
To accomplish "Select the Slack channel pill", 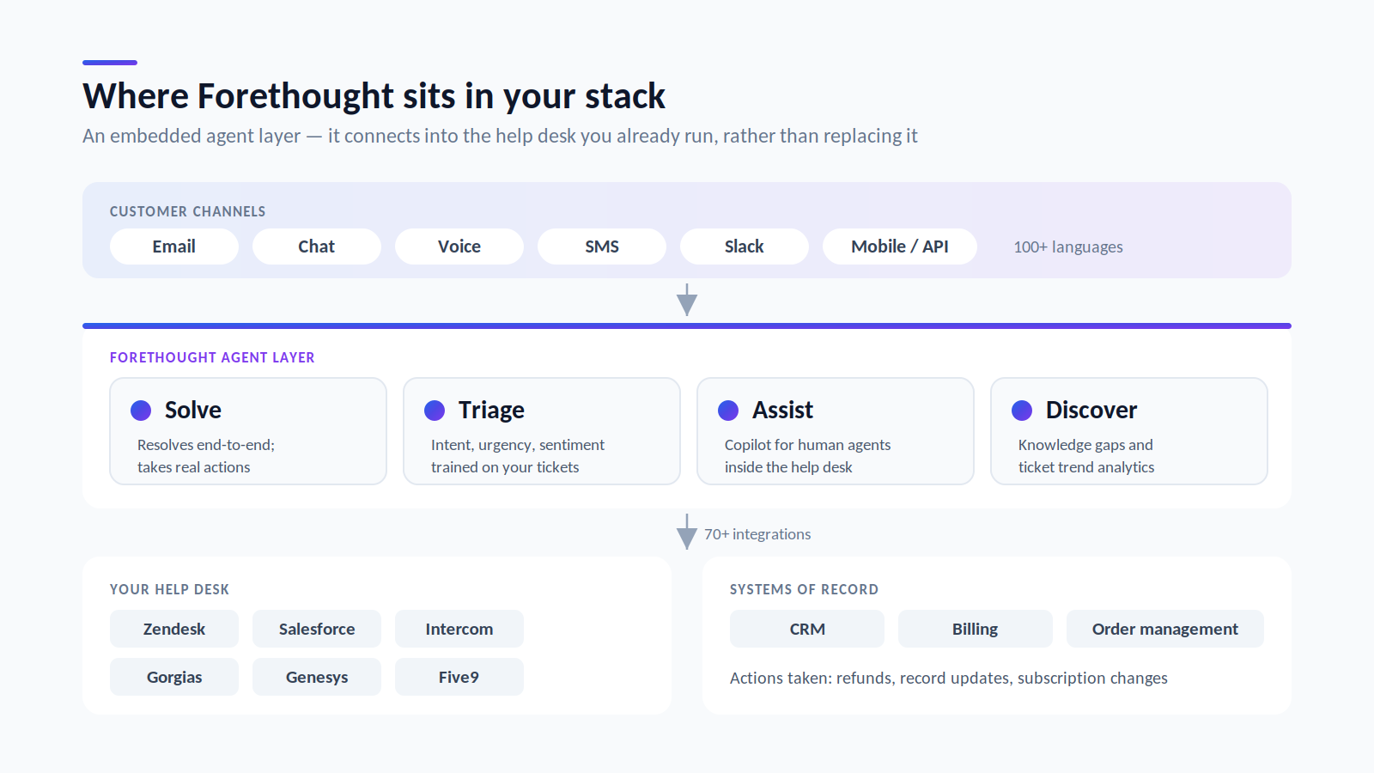I will (745, 247).
